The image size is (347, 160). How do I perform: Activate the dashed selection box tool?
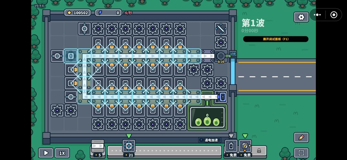(301, 153)
